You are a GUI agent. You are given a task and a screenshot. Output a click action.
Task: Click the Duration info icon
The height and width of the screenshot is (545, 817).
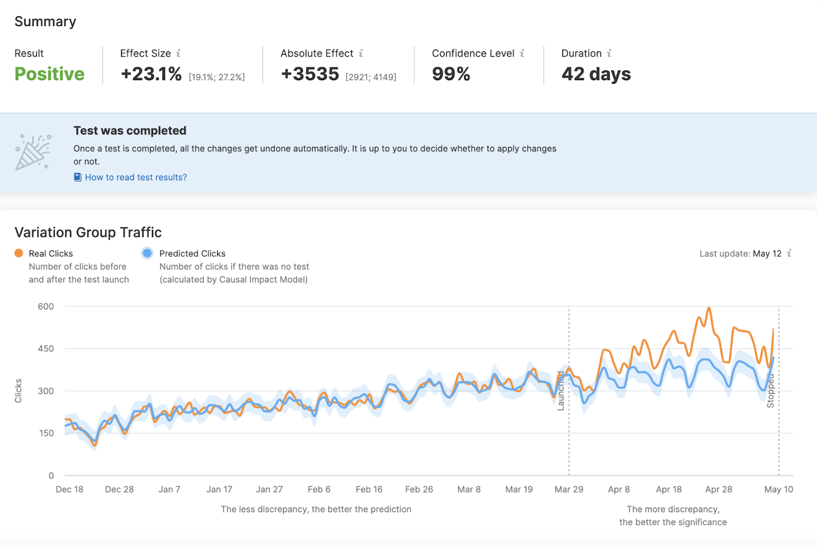click(x=609, y=53)
